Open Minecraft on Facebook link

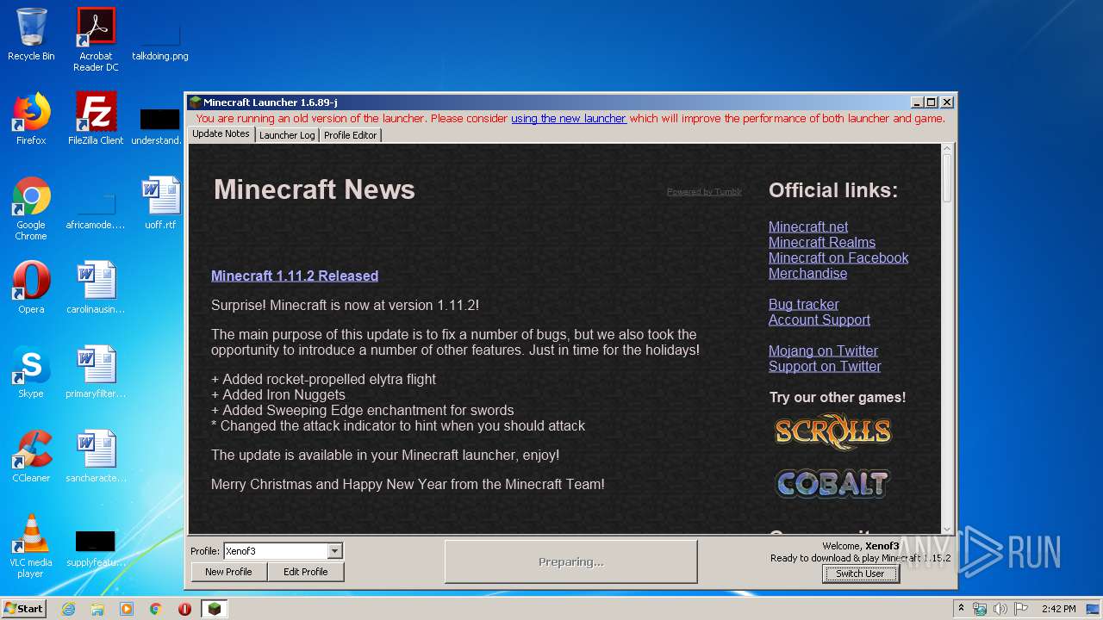[x=838, y=257]
